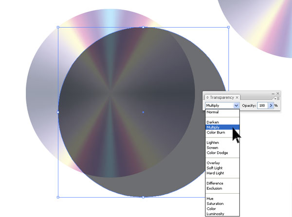
Task: Click top-left selection bounding box handle
Action: [x=58, y=27]
